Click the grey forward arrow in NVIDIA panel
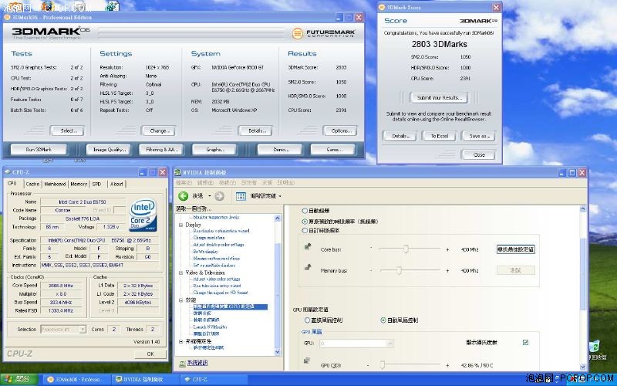This screenshot has width=617, height=386. pos(219,196)
